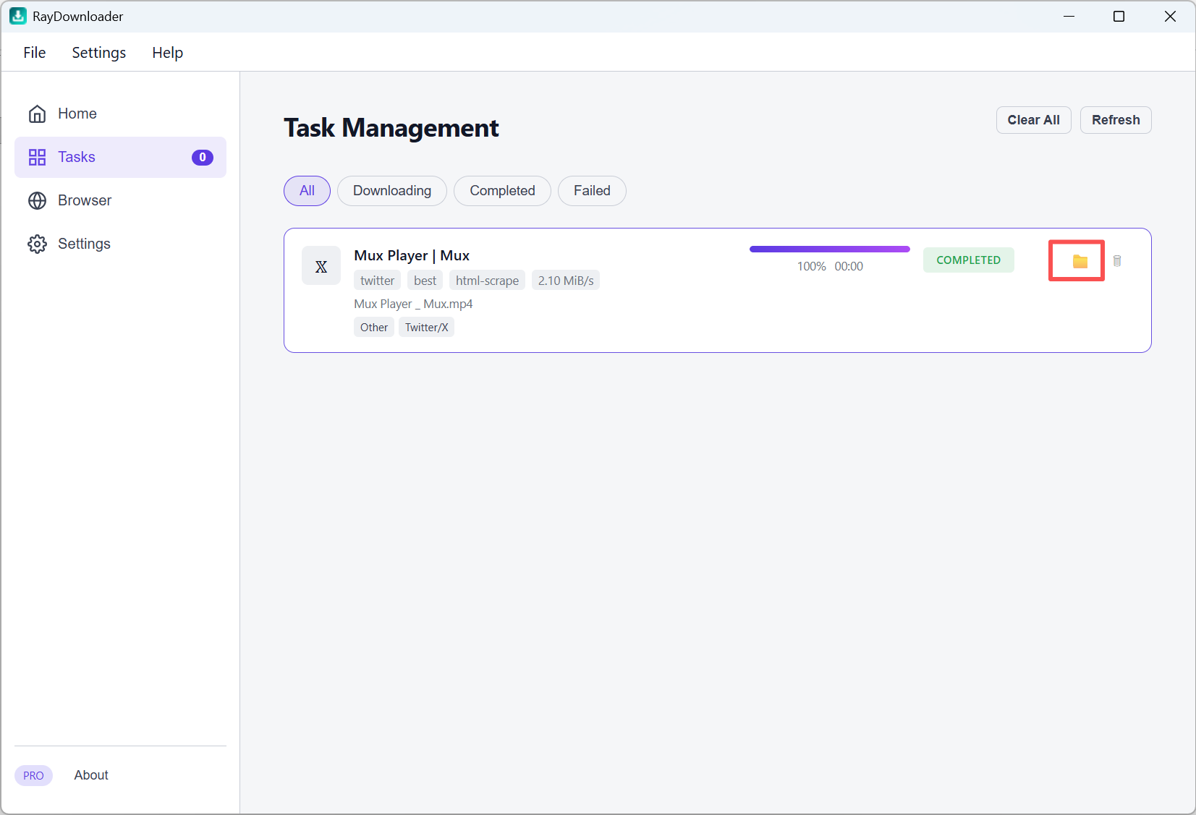Click the 'Other' category tag
Screen dimensions: 1196x815
pos(374,328)
